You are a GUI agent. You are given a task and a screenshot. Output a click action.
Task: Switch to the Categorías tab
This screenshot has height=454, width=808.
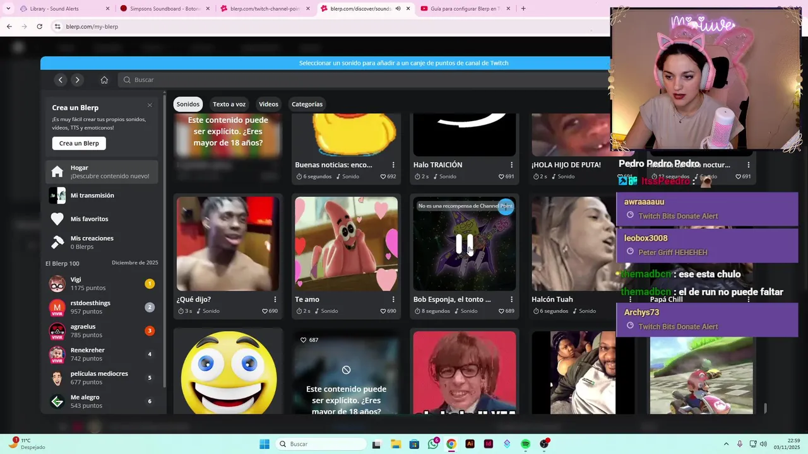pyautogui.click(x=307, y=104)
